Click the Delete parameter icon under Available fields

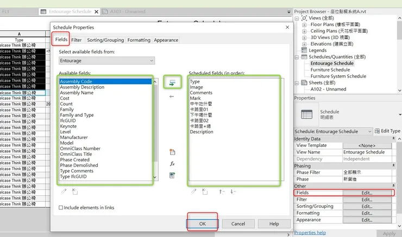tap(75, 191)
